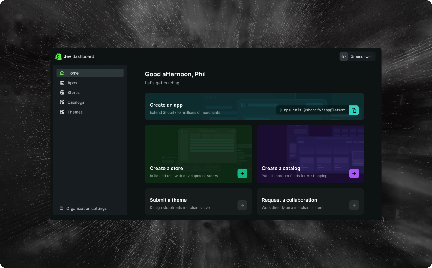Copy the npm init command
The width and height of the screenshot is (432, 268).
point(354,110)
